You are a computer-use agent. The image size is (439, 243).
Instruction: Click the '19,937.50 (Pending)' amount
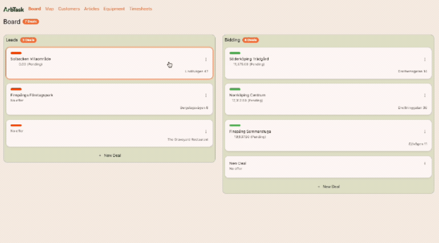tap(250, 137)
